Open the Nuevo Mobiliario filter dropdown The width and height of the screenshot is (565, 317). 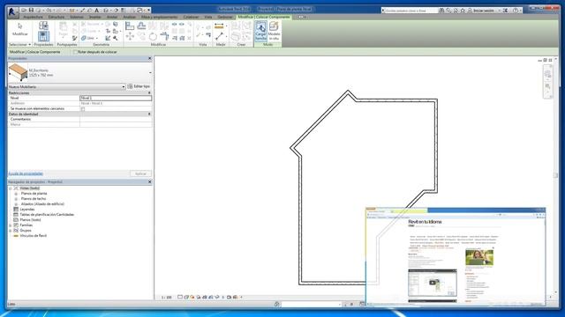pos(124,87)
